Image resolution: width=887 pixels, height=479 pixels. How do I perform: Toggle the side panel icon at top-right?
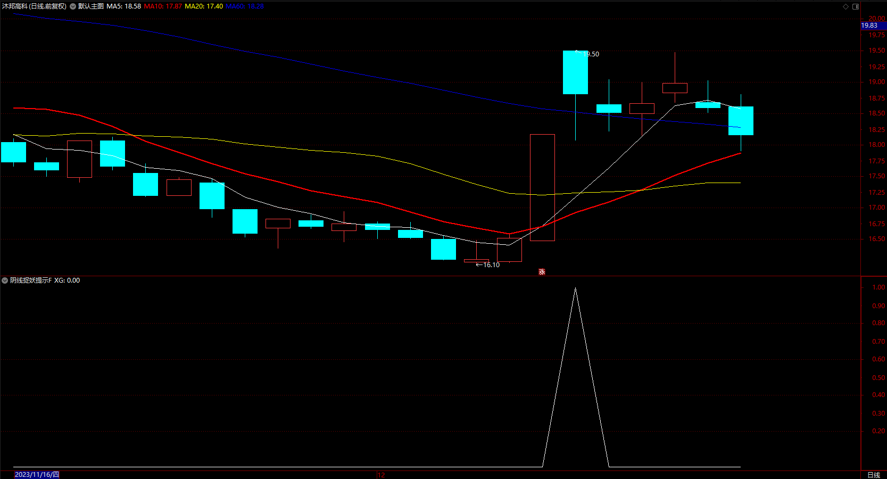pos(856,6)
